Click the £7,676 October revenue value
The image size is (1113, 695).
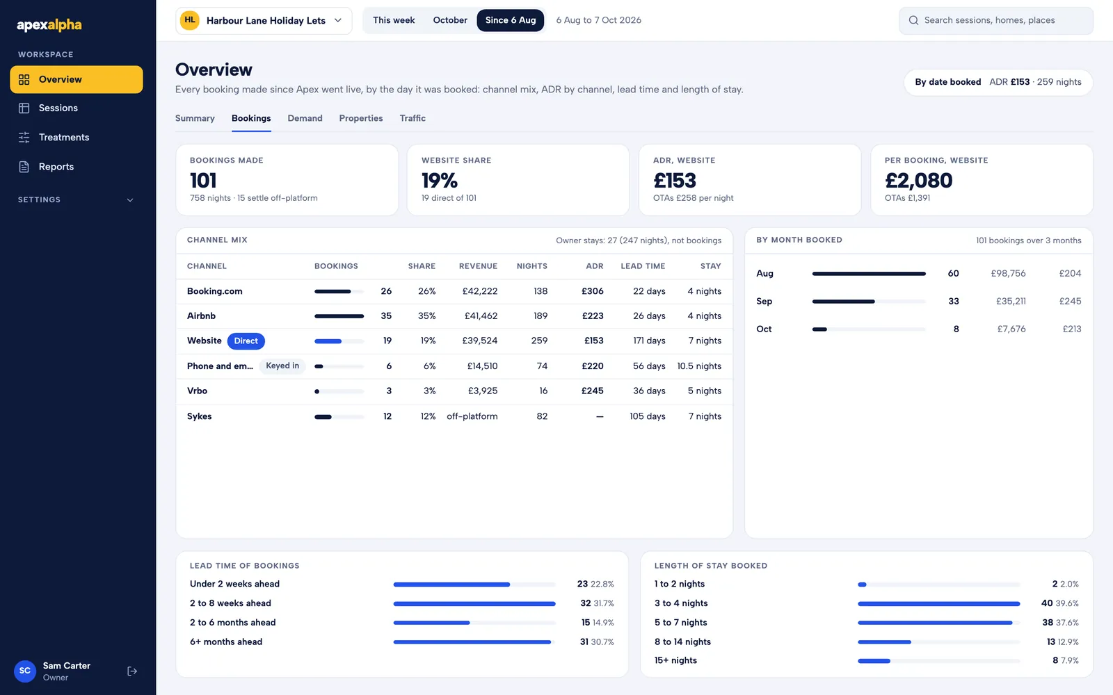[x=1011, y=329]
